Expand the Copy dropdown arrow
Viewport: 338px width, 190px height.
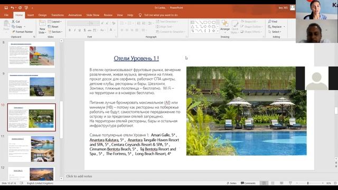pyautogui.click(x=25, y=27)
